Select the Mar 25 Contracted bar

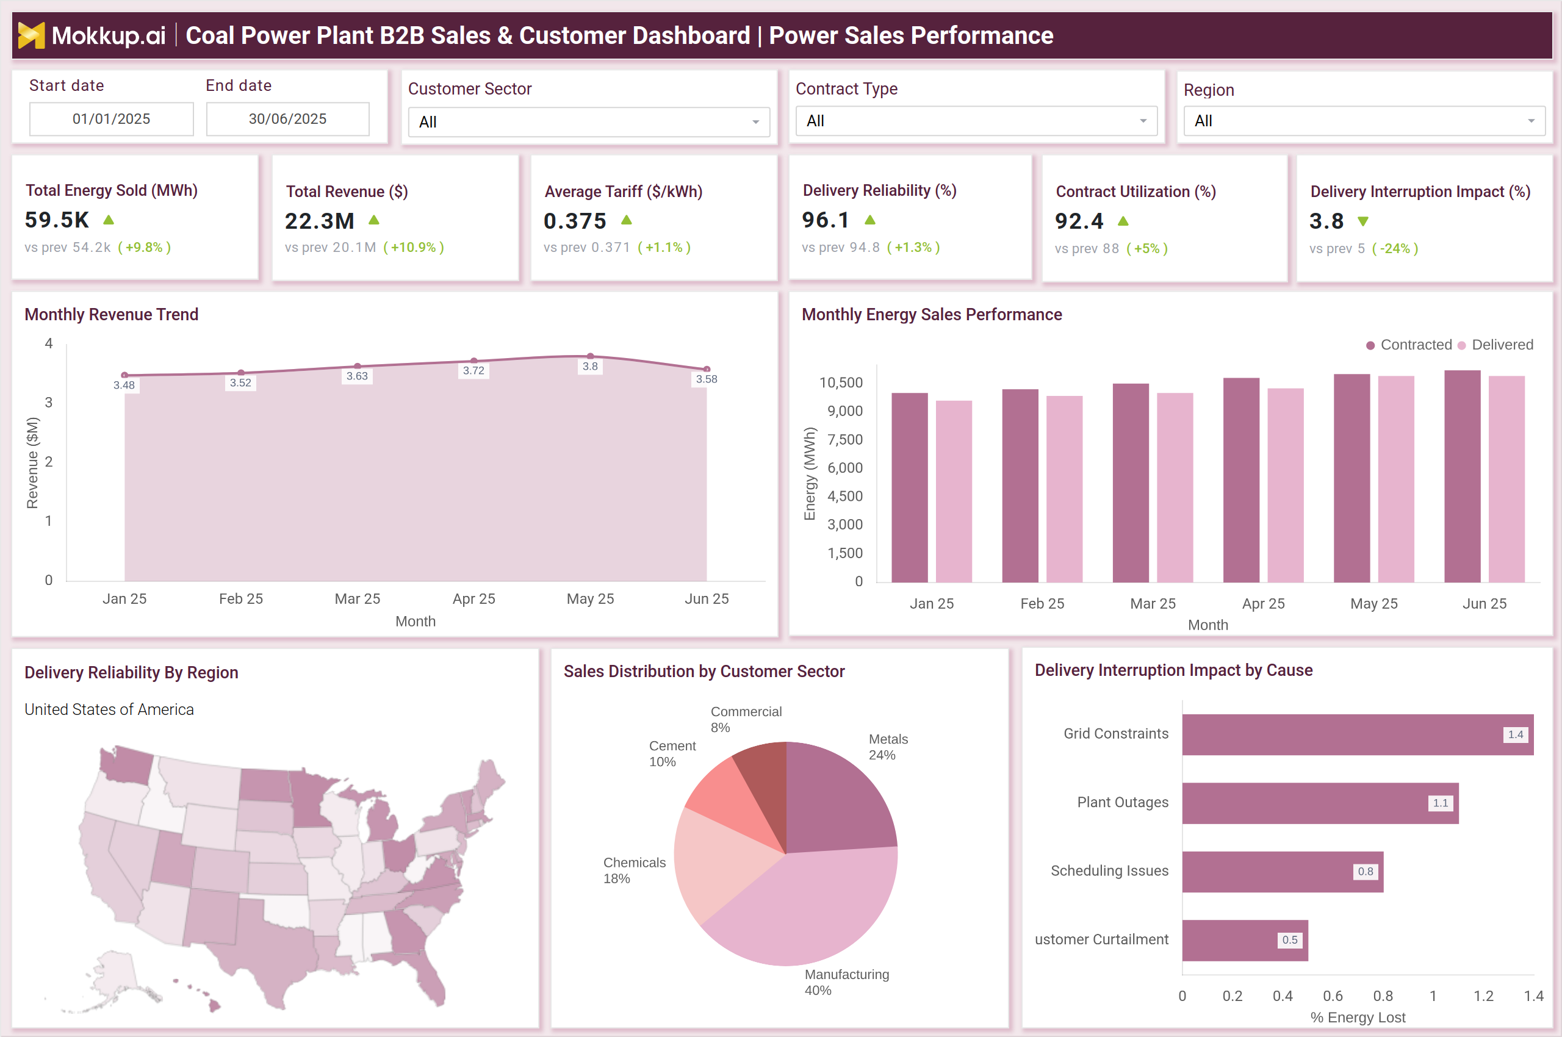[x=1131, y=484]
